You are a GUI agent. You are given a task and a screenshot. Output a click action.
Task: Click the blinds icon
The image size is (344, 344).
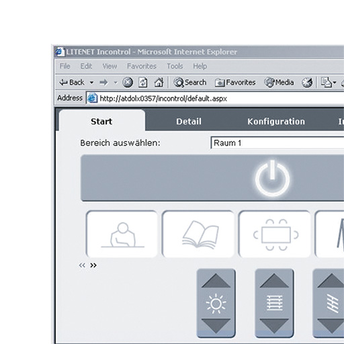275,303
